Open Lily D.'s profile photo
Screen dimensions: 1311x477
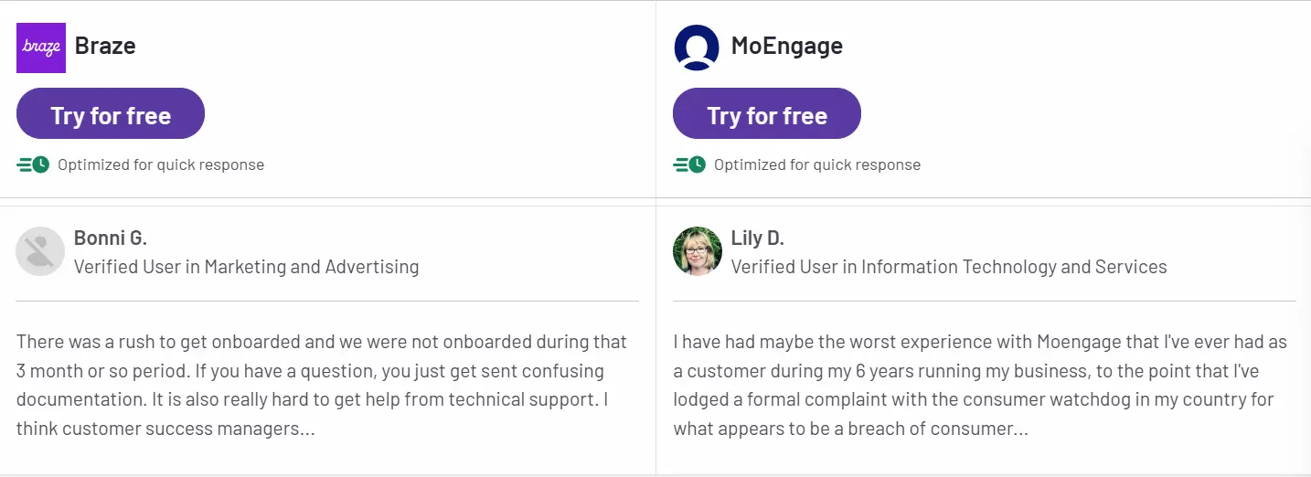697,251
